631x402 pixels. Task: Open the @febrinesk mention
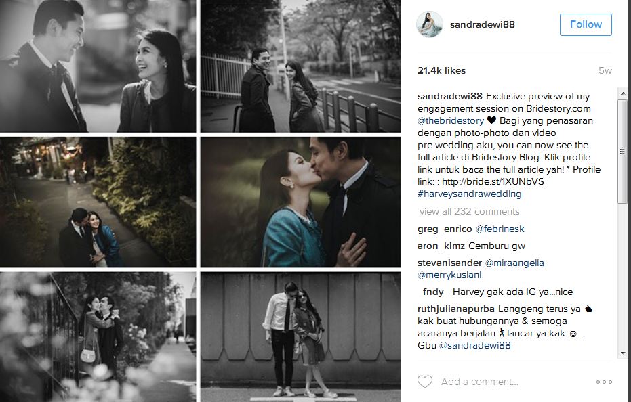click(500, 229)
